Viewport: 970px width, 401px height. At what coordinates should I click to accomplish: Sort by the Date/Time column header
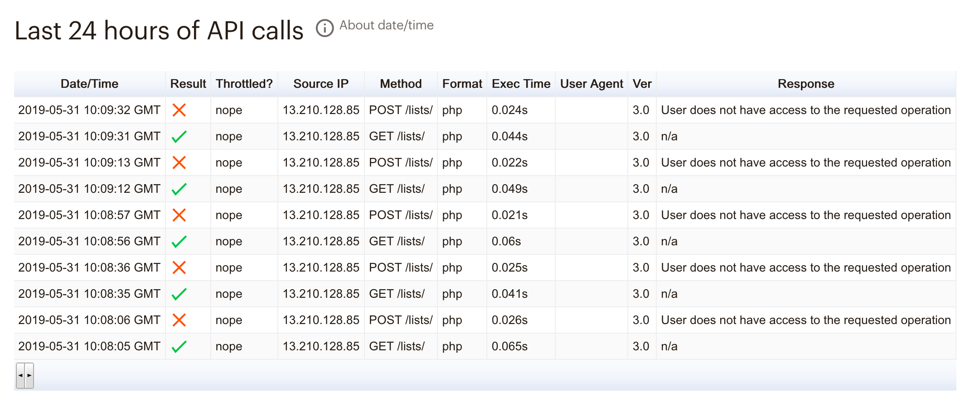(89, 84)
